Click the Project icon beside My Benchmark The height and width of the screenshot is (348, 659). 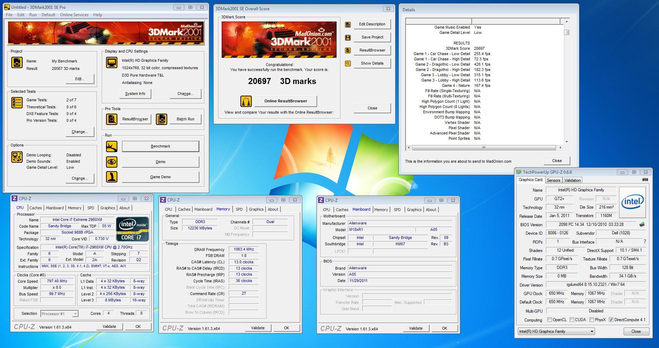17,62
